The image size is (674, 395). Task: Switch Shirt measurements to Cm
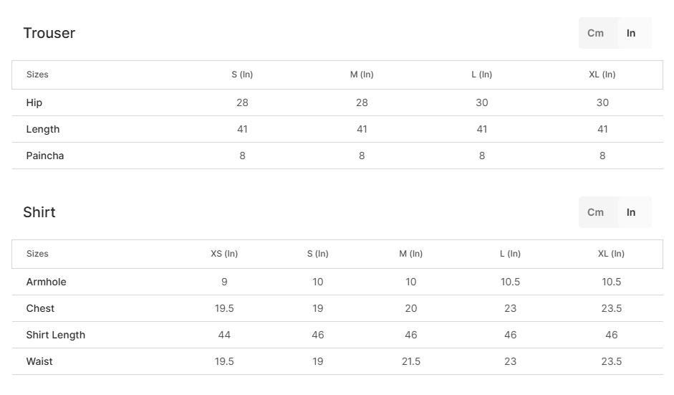[595, 212]
